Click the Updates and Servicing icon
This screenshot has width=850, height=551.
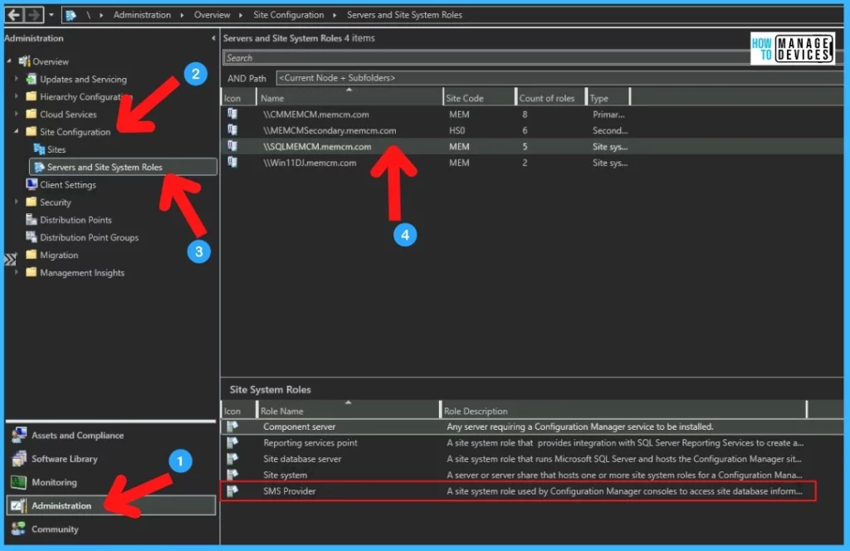click(x=32, y=79)
